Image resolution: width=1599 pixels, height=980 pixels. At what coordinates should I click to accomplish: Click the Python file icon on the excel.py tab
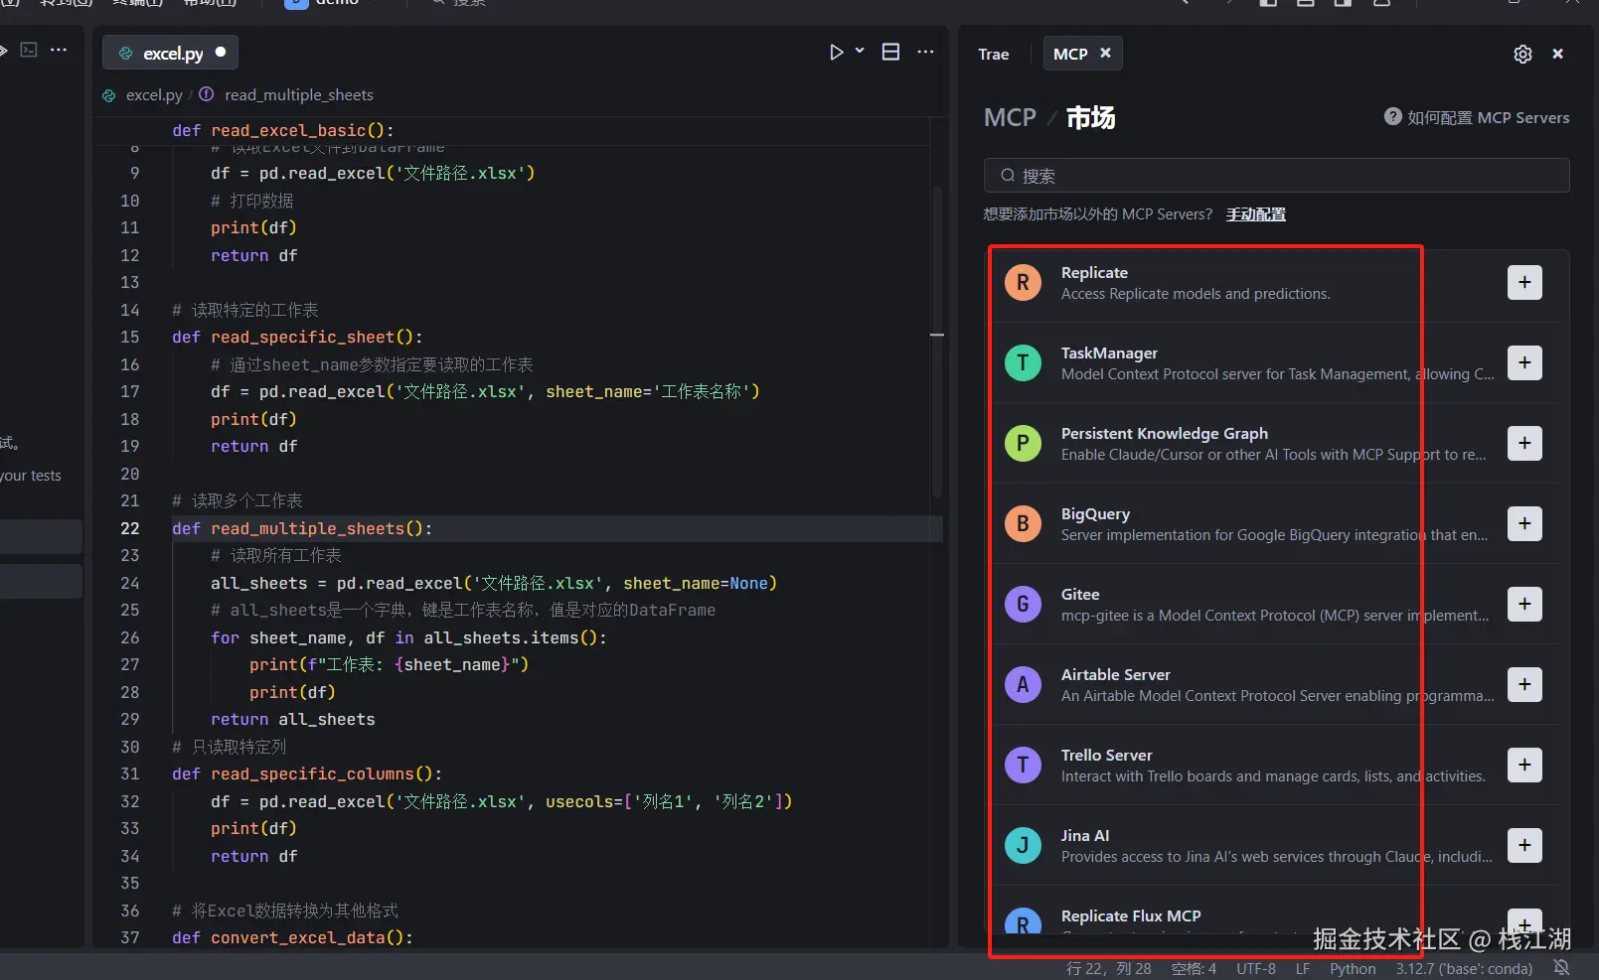125,54
